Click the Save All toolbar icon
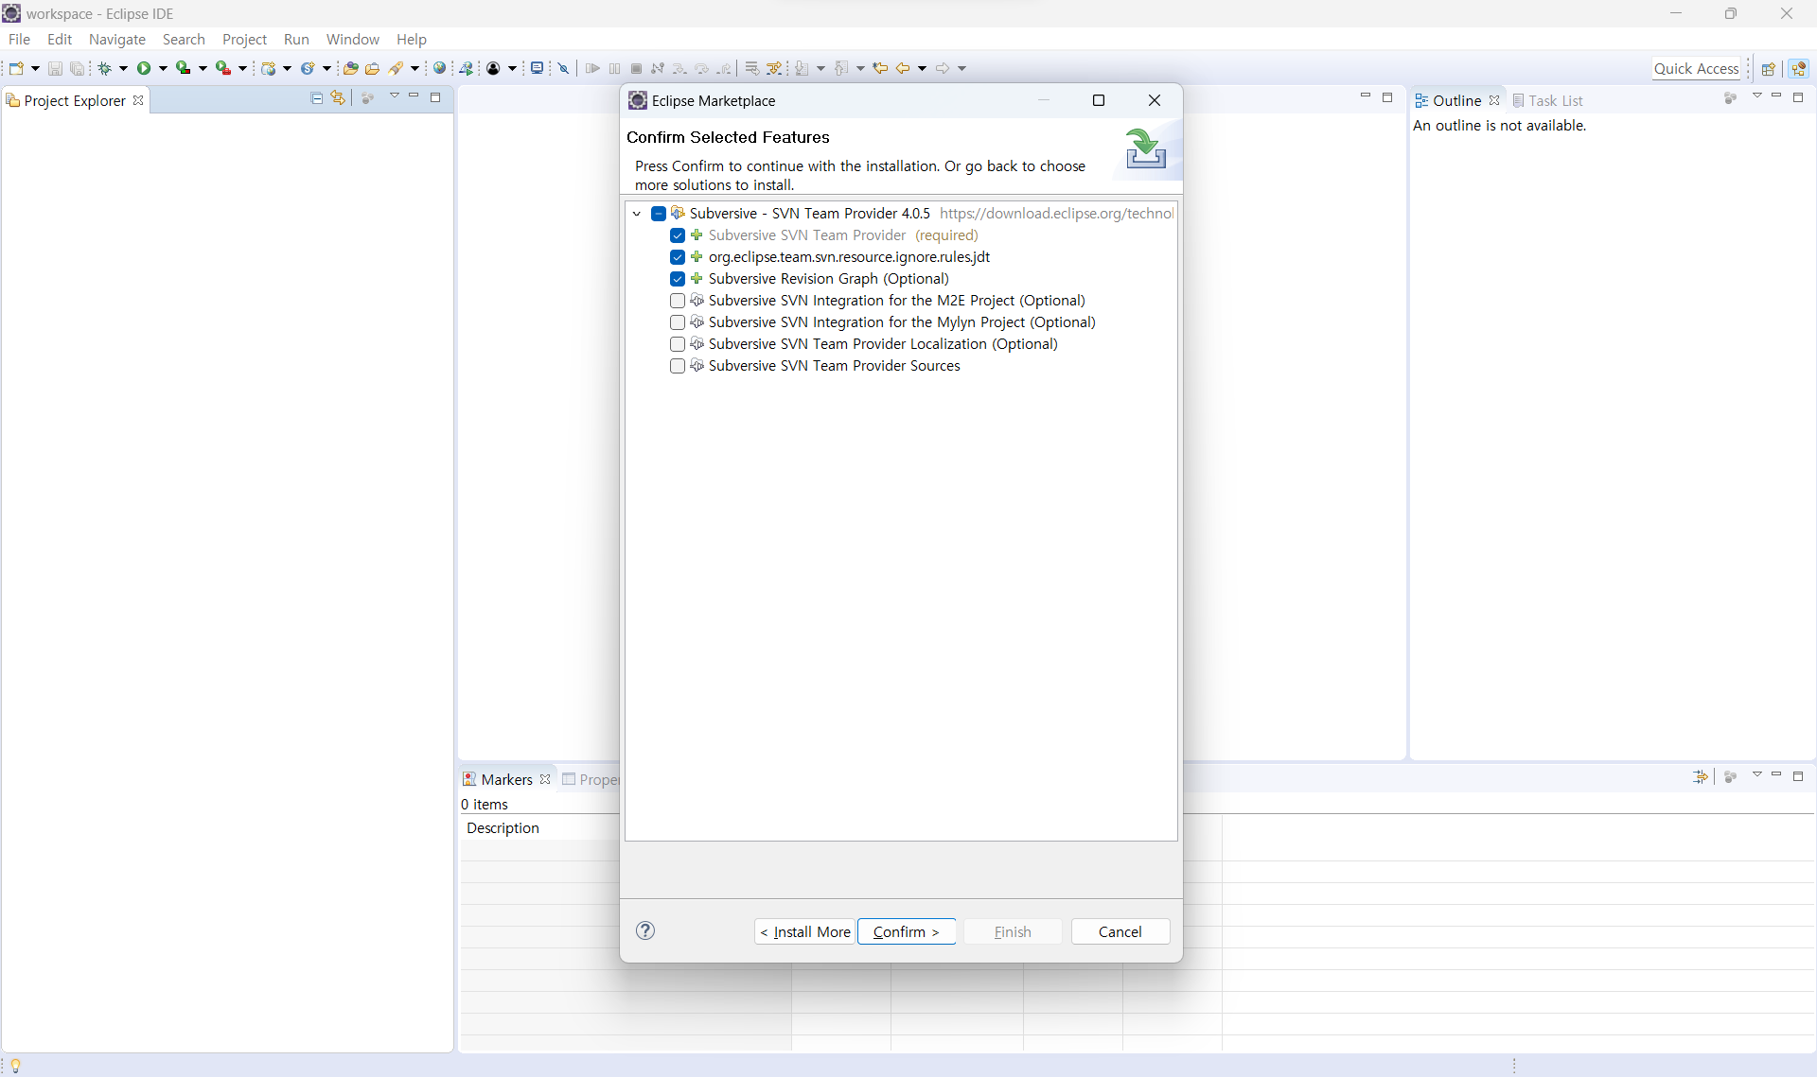This screenshot has height=1077, width=1817. [77, 68]
